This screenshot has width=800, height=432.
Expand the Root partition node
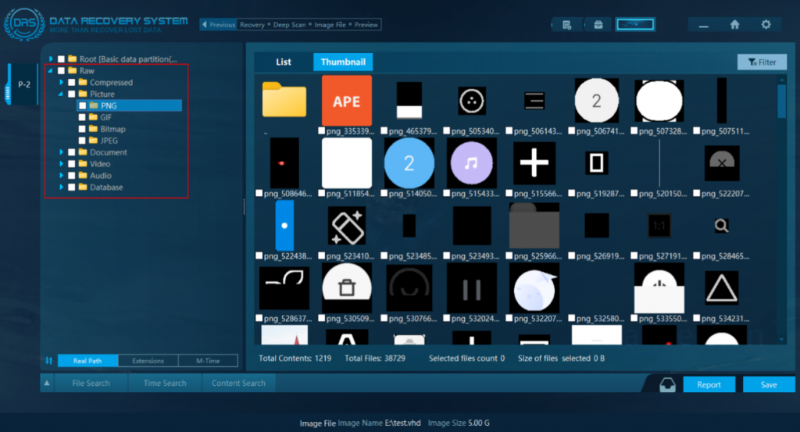tap(52, 59)
